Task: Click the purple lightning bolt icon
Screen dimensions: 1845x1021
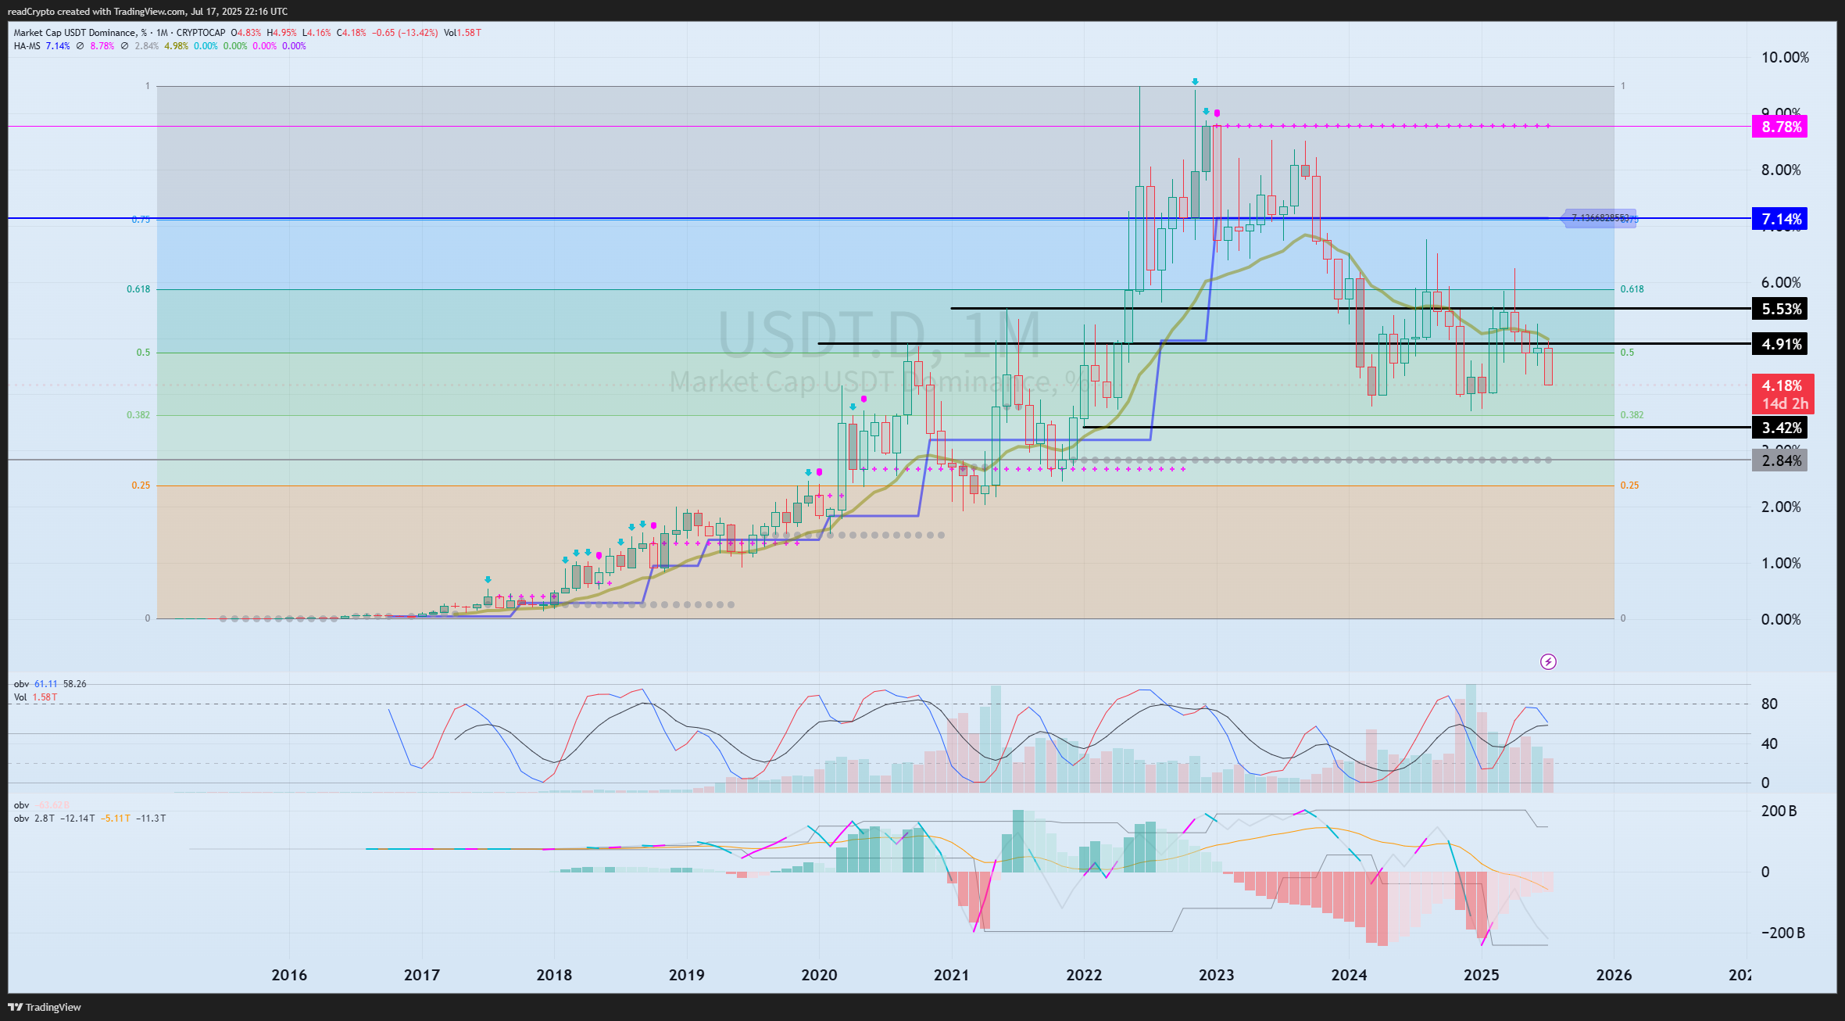Action: pyautogui.click(x=1547, y=662)
